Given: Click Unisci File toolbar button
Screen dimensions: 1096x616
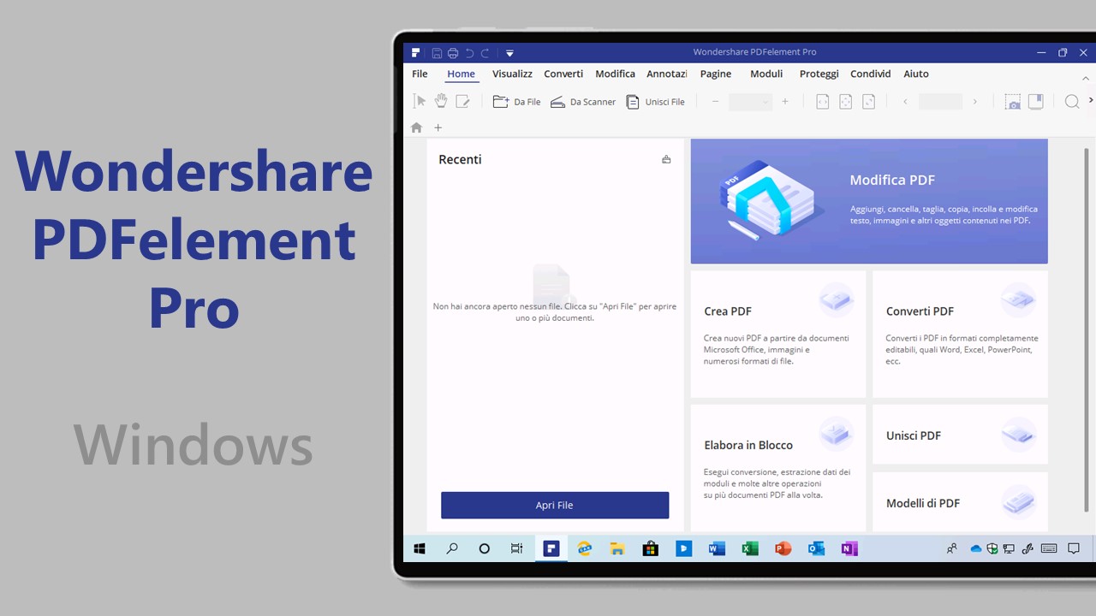Looking at the screenshot, I should tap(656, 102).
